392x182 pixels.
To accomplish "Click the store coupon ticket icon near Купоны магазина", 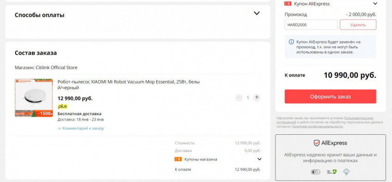I will (x=178, y=159).
